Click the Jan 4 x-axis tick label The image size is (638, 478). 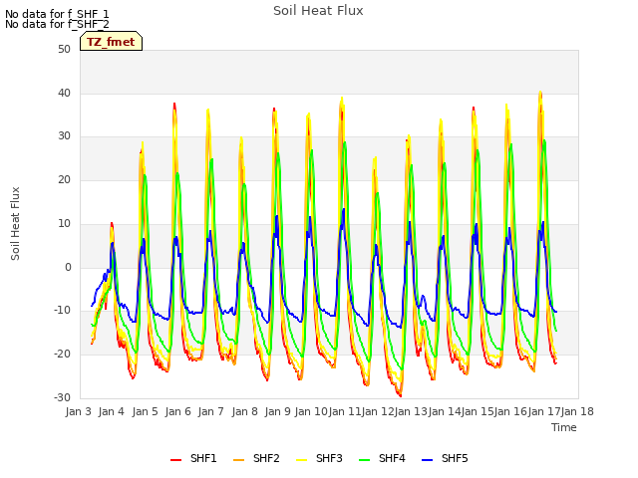pos(112,411)
